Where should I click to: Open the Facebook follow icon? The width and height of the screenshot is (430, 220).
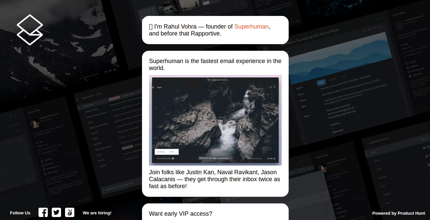click(43, 212)
